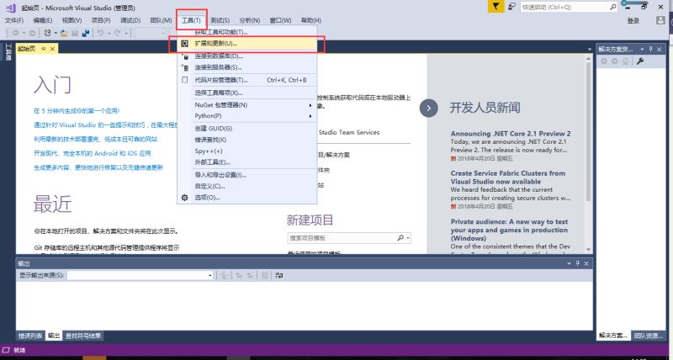Open the Announcing .NET Core 2.1 Preview 2 article
The width and height of the screenshot is (673, 360).
coord(511,134)
